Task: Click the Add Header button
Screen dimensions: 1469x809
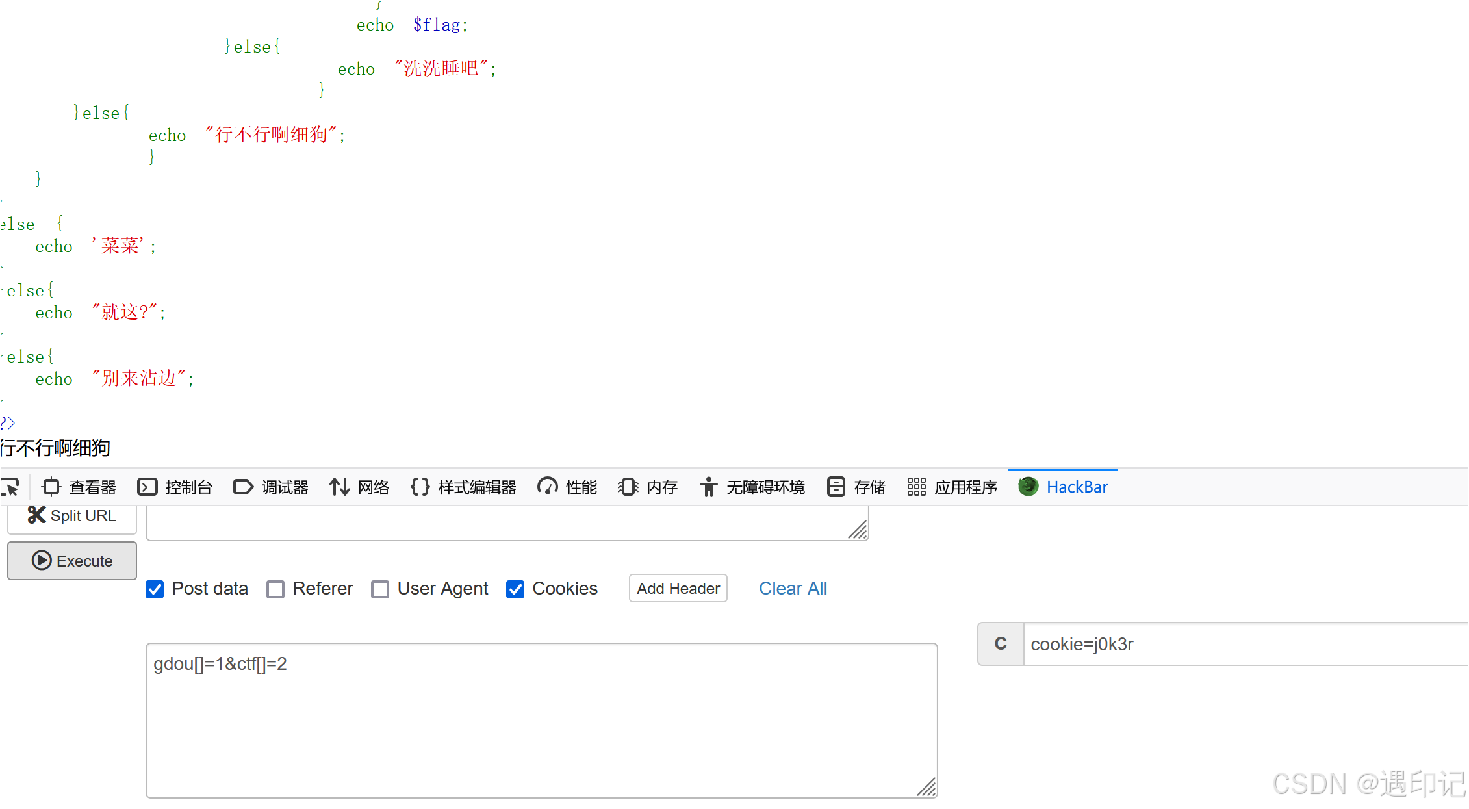Action: point(678,589)
